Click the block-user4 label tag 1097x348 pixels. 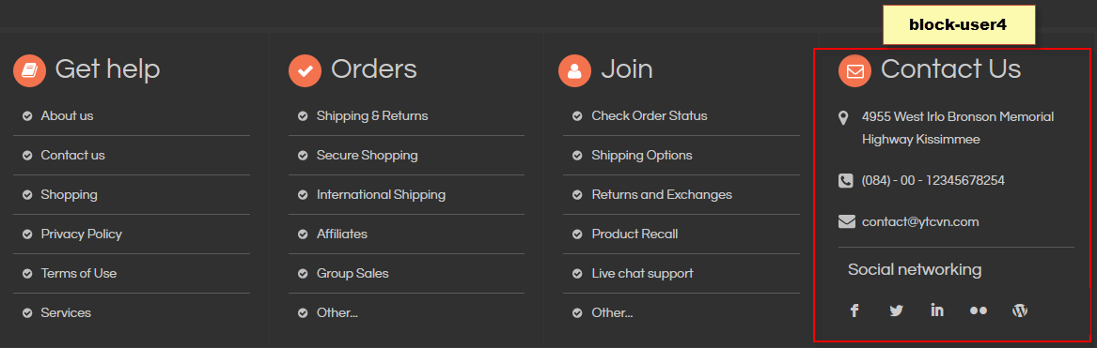tap(959, 25)
